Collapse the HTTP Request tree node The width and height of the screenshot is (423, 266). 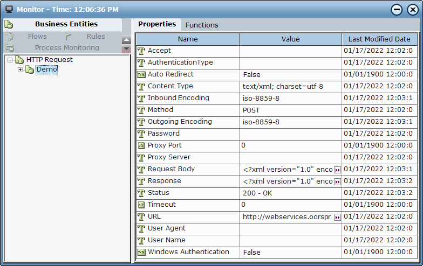point(10,60)
